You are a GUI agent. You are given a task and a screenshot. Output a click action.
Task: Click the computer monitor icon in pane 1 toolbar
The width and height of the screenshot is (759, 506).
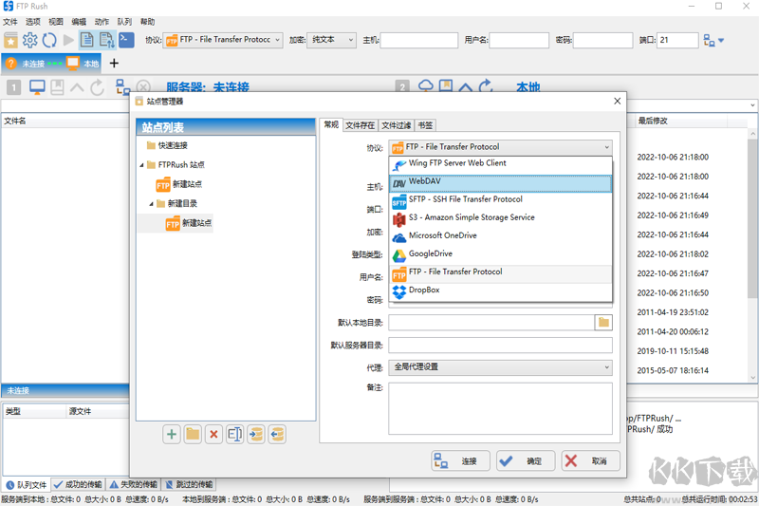click(37, 87)
